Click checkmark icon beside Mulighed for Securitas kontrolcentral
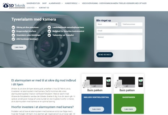The height and width of the screenshot is (115, 168). pos(49,31)
